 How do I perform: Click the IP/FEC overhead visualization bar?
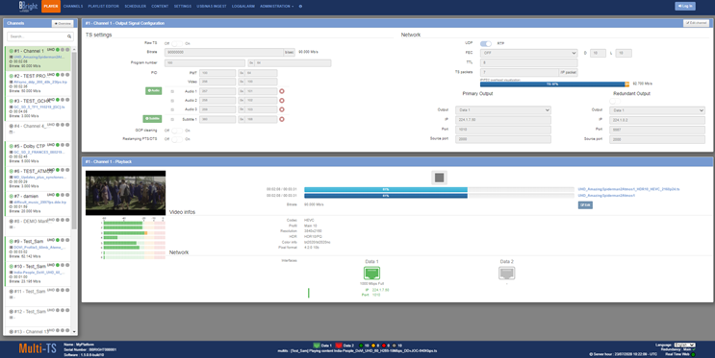click(554, 84)
